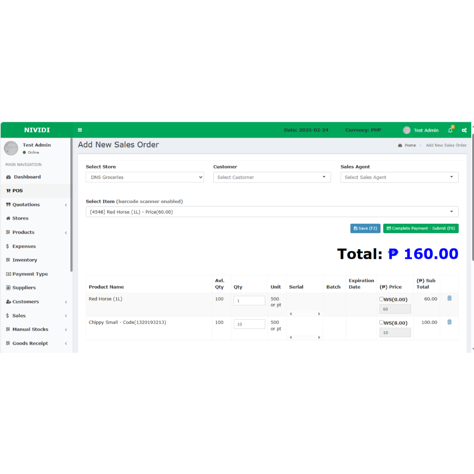Click the settings gears icon in header
The height and width of the screenshot is (474, 474).
click(x=464, y=130)
